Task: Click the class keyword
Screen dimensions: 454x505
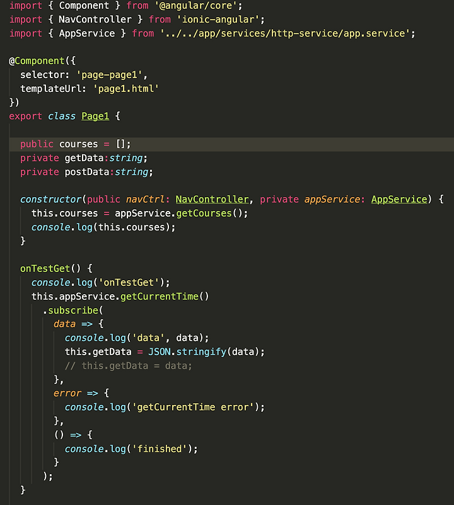Action: (x=62, y=116)
